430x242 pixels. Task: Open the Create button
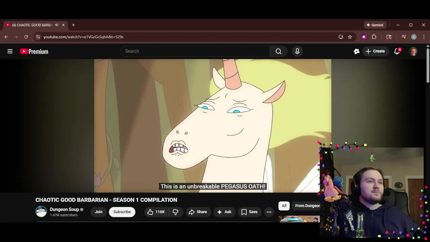point(375,51)
